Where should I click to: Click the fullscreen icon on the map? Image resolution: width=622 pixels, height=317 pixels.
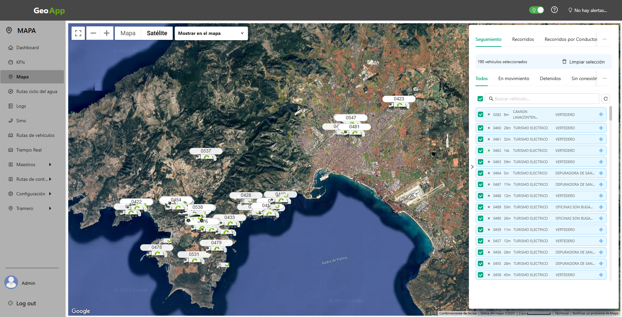[x=78, y=33]
